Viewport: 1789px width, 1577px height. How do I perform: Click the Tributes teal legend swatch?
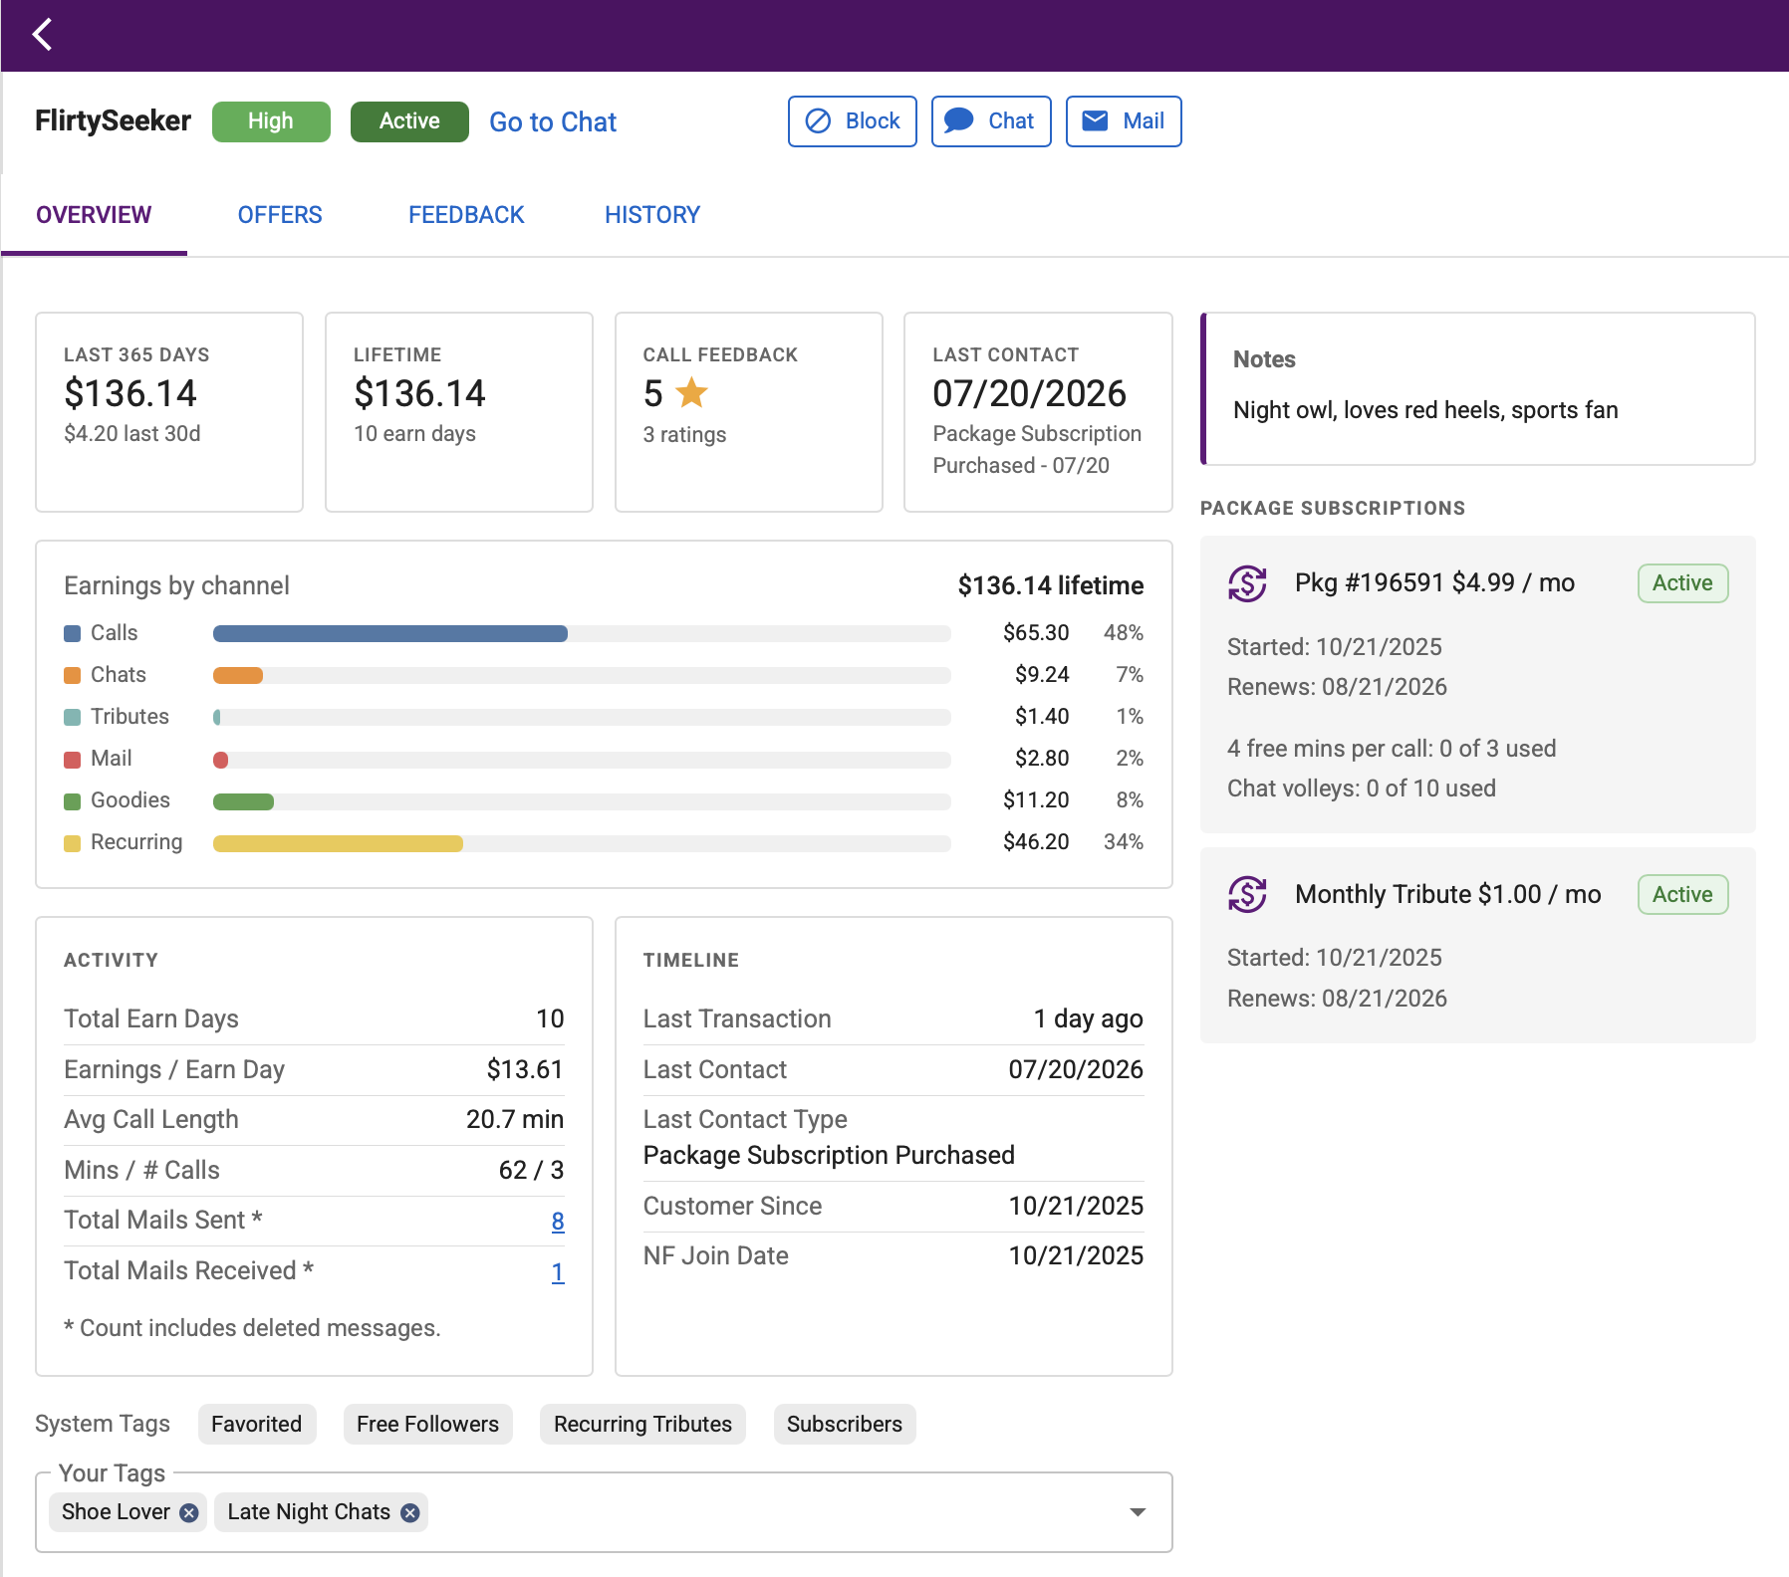(x=72, y=717)
